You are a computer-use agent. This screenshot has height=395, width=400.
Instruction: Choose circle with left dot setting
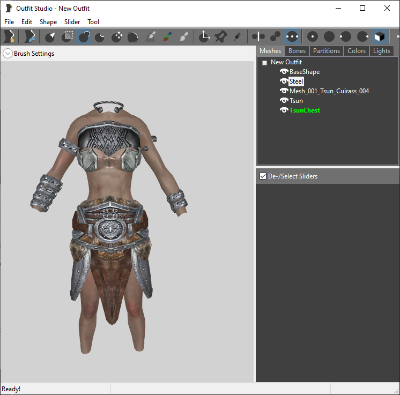point(345,36)
